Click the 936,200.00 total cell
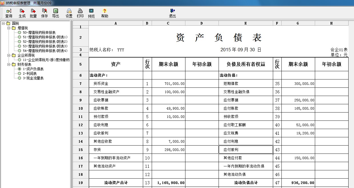 298,183
